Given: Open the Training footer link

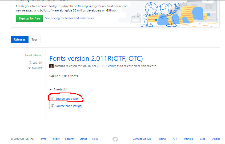Looking at the screenshot, I should pos(188,139).
